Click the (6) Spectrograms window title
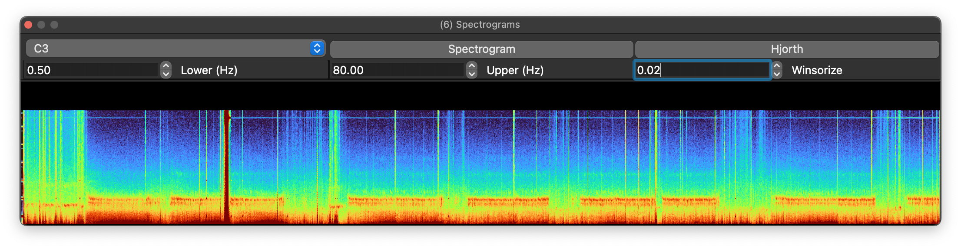The image size is (961, 249). [x=480, y=25]
